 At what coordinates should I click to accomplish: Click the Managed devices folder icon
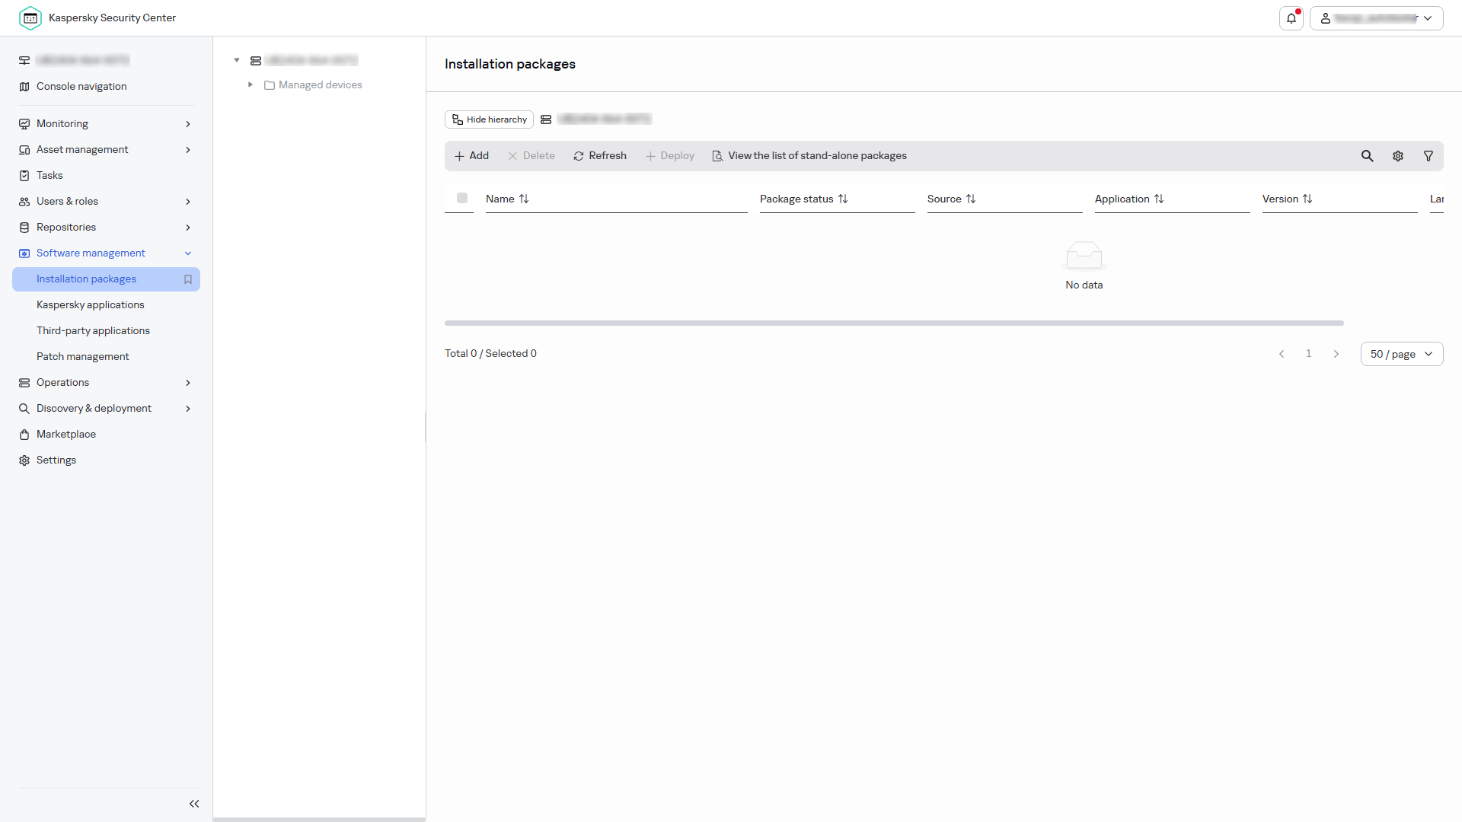tap(270, 85)
